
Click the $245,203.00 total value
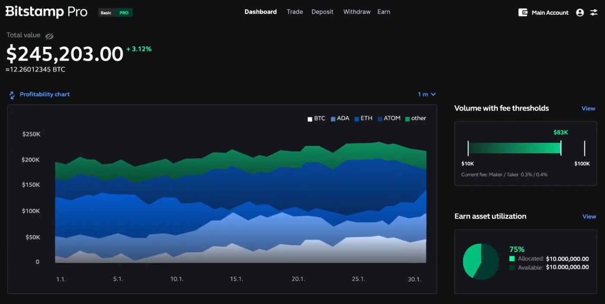click(65, 55)
